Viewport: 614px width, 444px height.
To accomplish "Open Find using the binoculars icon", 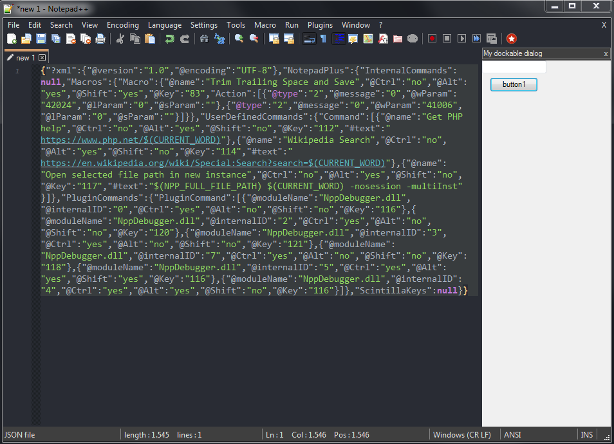I will (204, 39).
